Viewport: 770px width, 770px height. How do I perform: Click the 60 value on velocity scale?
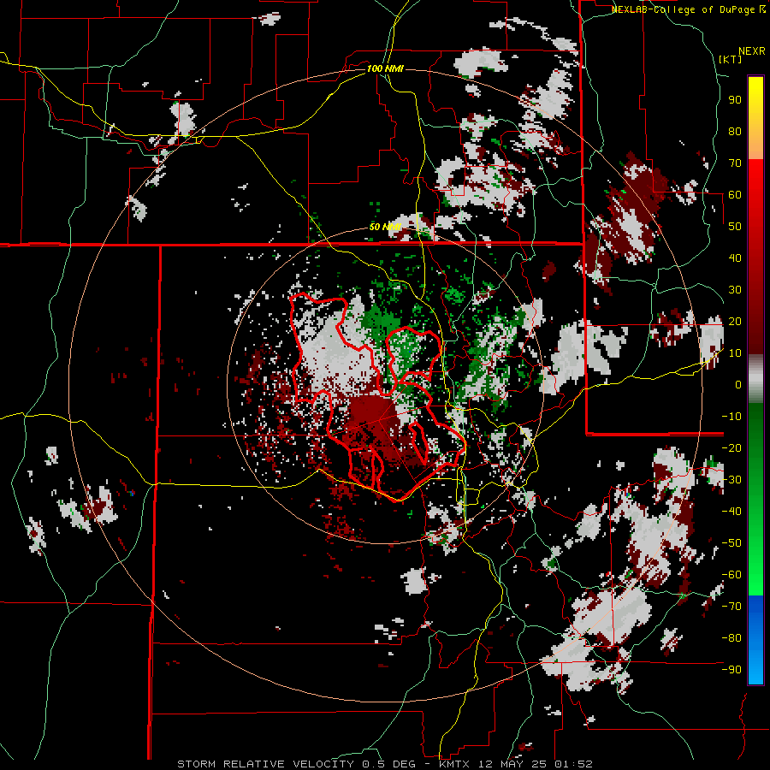point(735,194)
